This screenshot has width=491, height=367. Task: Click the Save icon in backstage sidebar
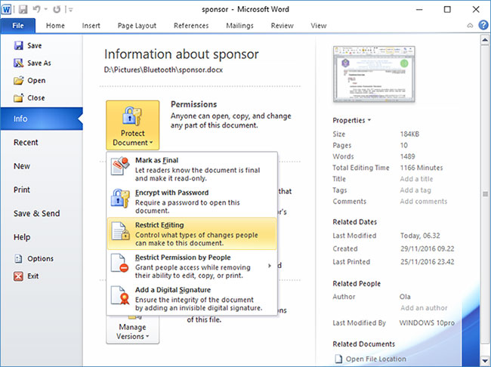tap(18, 45)
